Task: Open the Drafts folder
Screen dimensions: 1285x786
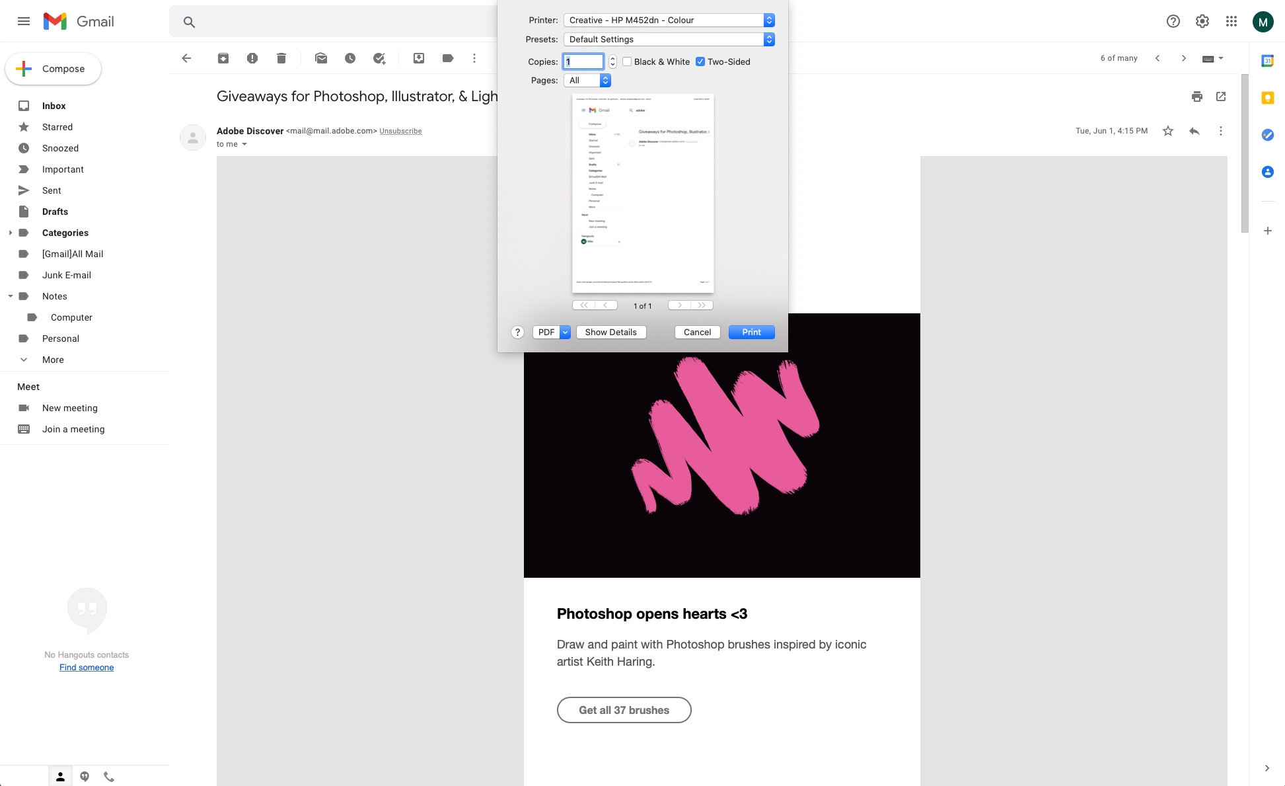Action: click(x=55, y=212)
